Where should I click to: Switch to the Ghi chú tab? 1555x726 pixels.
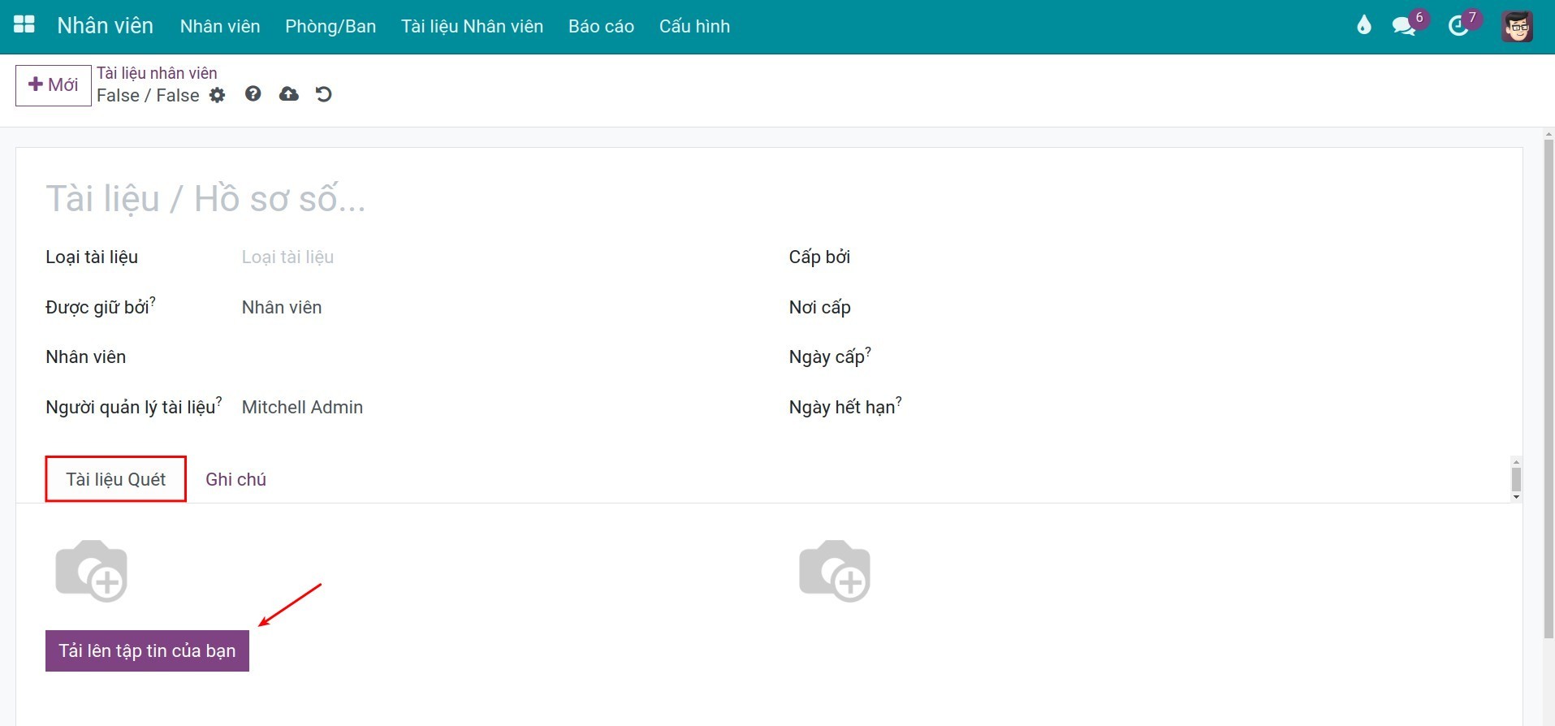pos(235,479)
